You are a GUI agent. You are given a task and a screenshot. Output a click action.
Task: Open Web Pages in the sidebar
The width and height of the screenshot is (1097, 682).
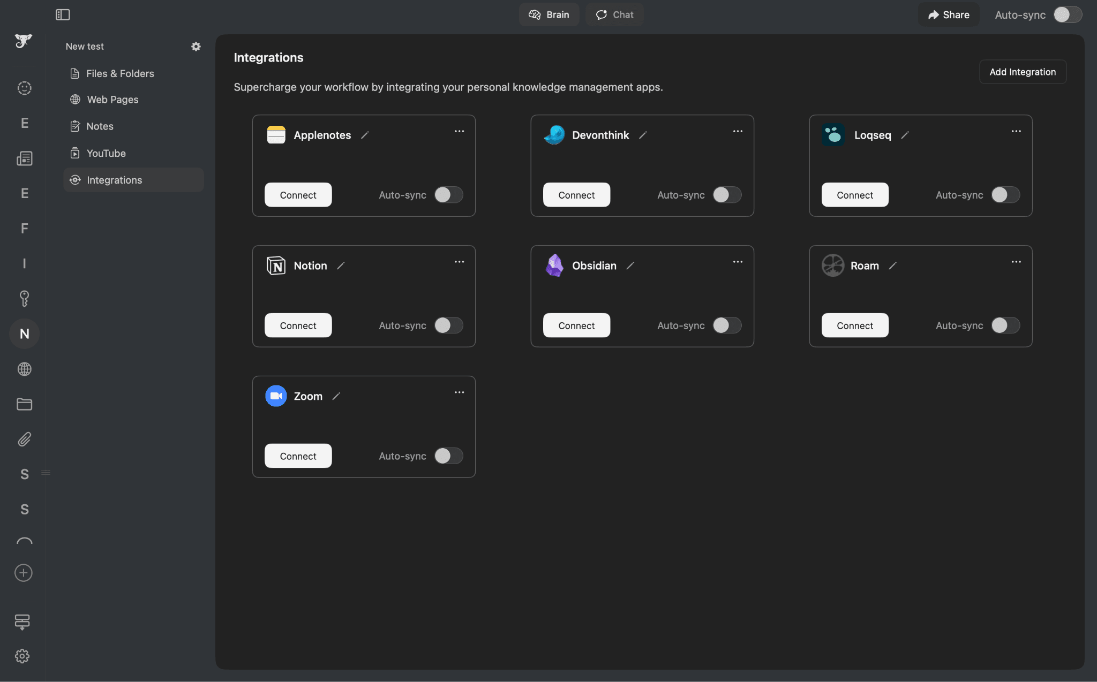pyautogui.click(x=112, y=99)
